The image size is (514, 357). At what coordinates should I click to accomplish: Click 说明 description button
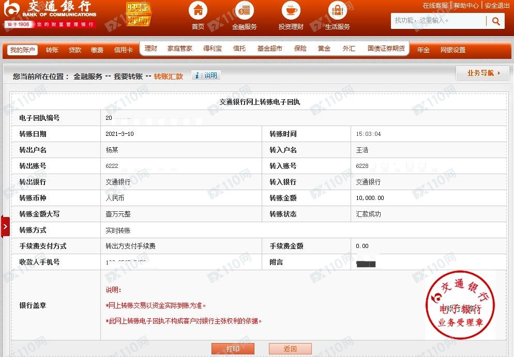coord(206,75)
